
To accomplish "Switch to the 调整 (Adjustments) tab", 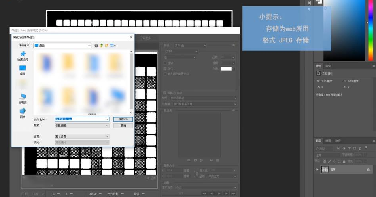I will pyautogui.click(x=328, y=66).
